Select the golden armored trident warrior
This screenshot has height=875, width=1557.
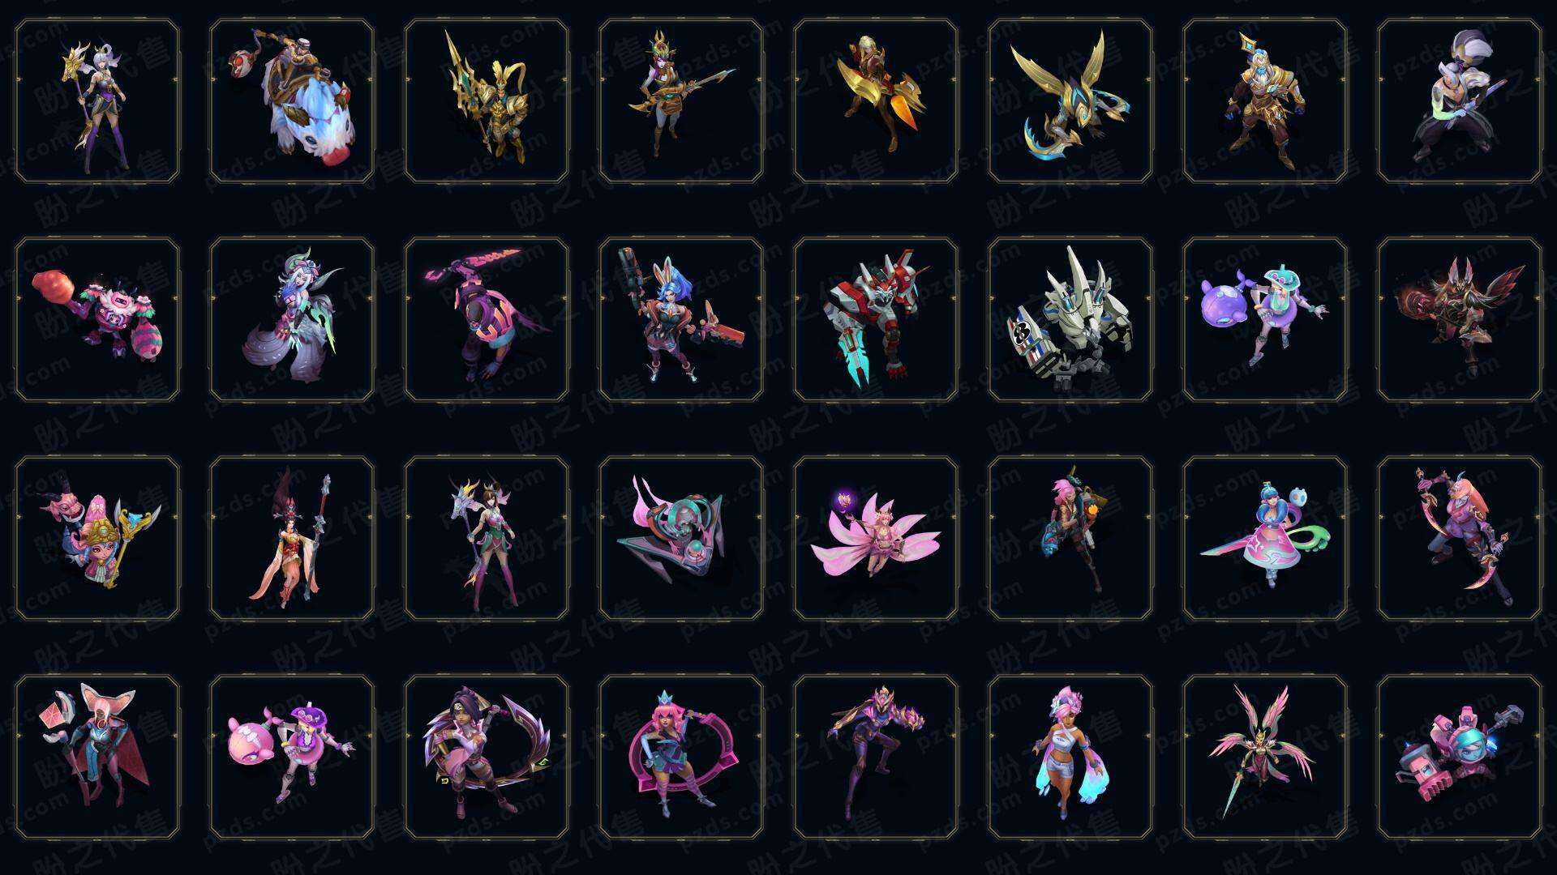[x=487, y=101]
